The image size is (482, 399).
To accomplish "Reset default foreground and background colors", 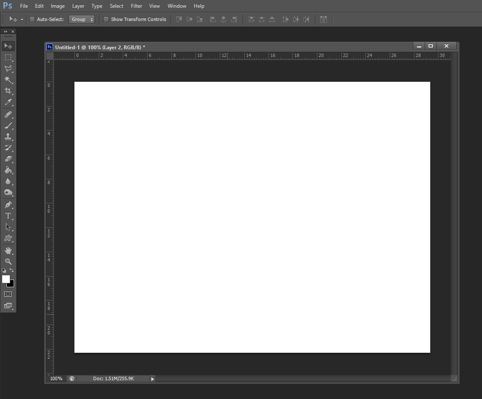I will [x=4, y=271].
